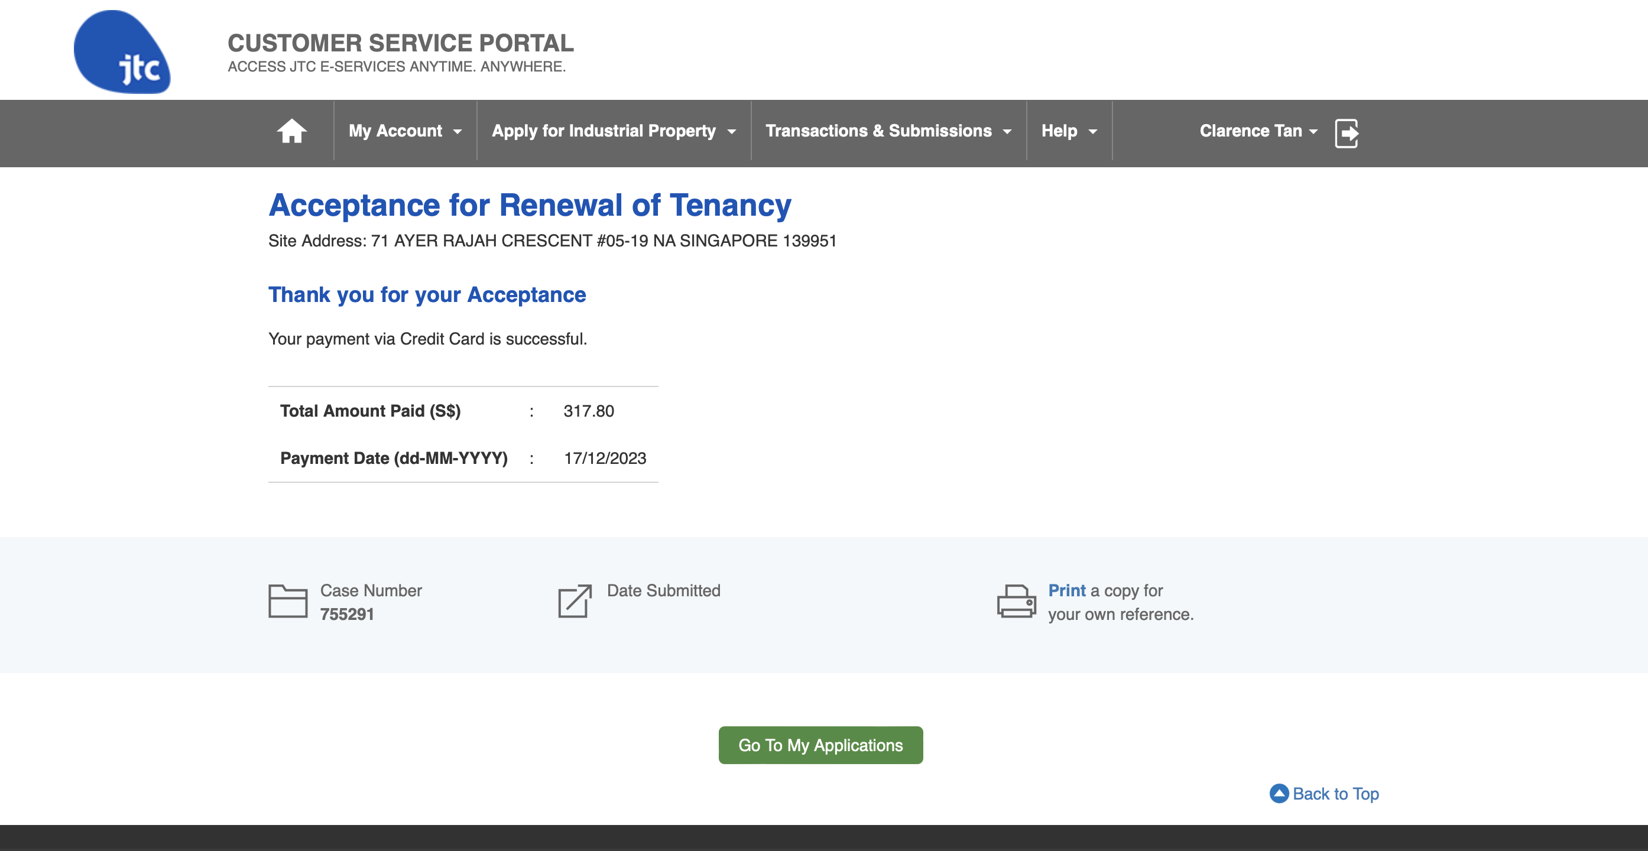
Task: Open the Clarence Tan user menu
Action: click(1258, 131)
